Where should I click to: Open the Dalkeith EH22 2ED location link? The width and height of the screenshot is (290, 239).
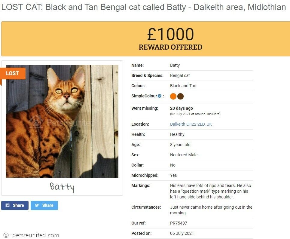point(191,124)
